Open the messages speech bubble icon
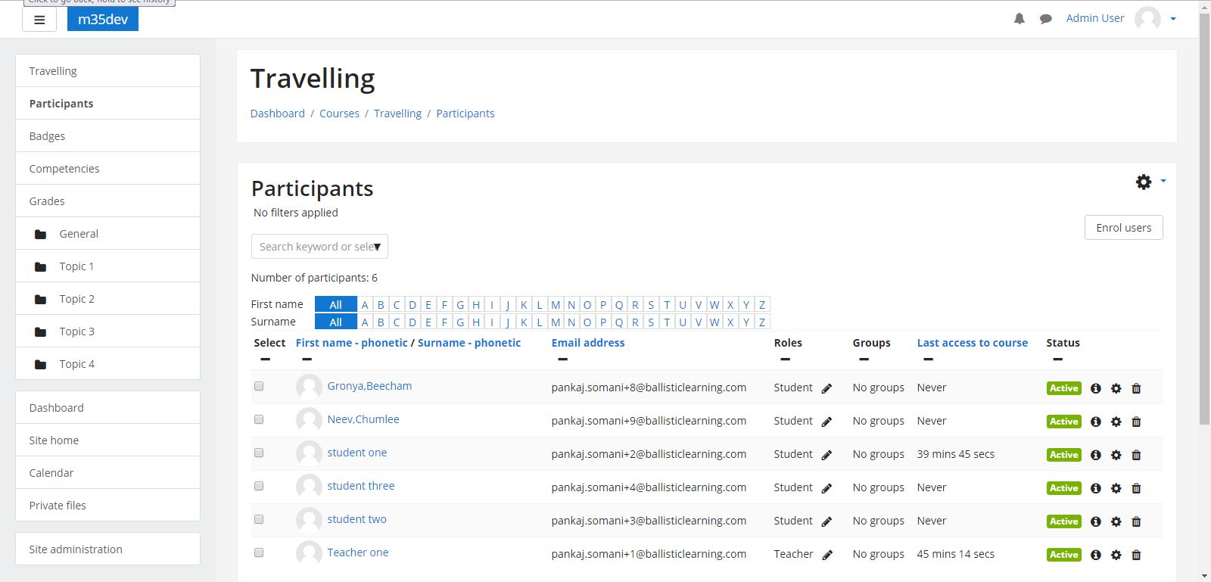The image size is (1211, 582). (1046, 19)
